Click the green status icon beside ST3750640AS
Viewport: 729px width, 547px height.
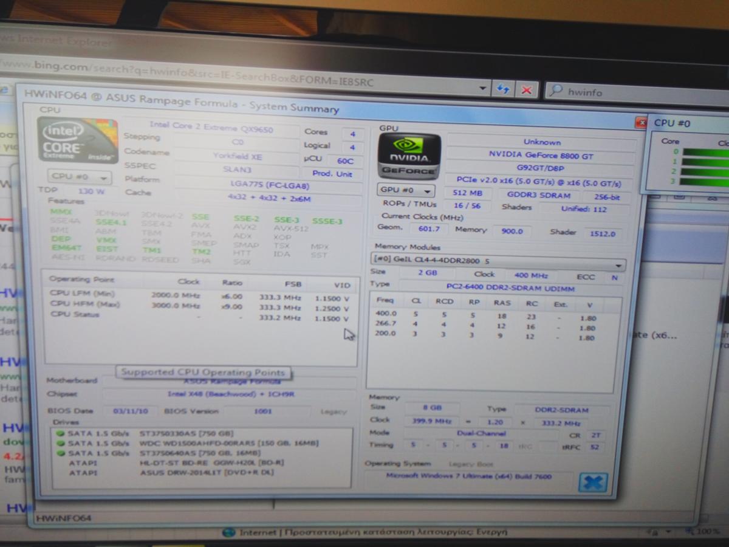tap(60, 453)
